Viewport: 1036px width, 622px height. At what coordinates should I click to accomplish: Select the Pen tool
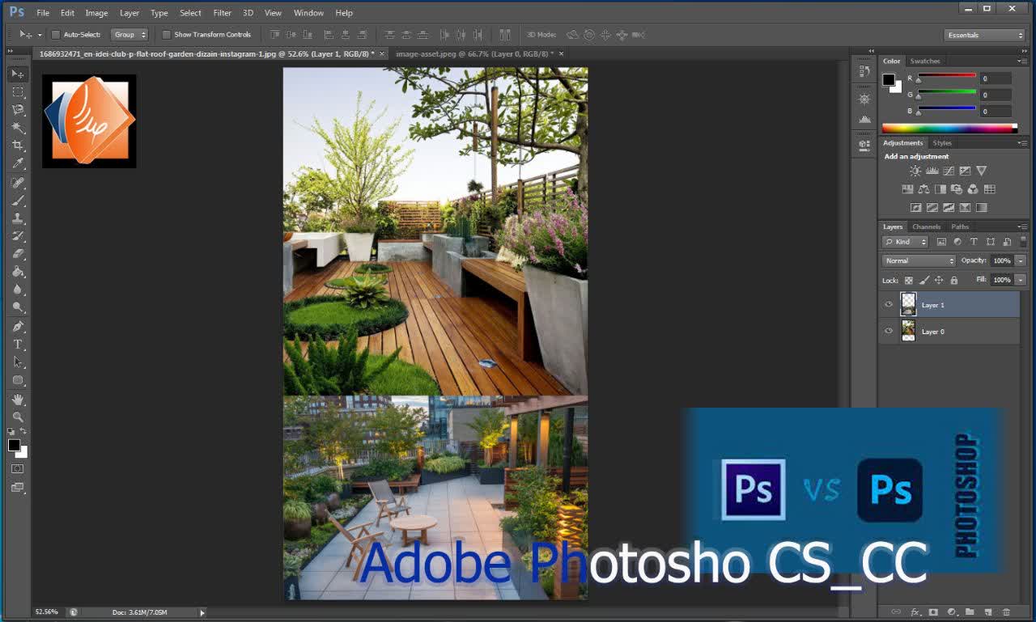click(x=18, y=327)
